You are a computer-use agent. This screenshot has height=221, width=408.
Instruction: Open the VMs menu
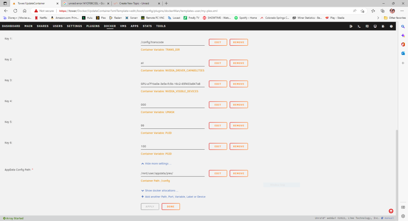[x=123, y=26]
